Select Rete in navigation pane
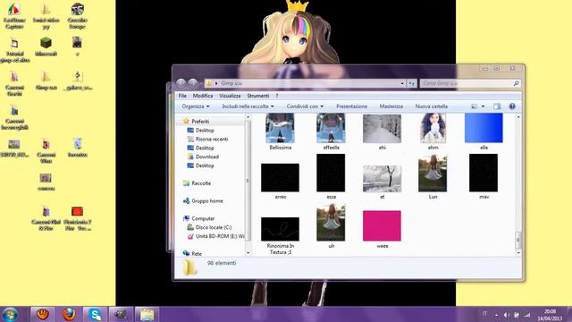This screenshot has height=322, width=572. (x=192, y=253)
